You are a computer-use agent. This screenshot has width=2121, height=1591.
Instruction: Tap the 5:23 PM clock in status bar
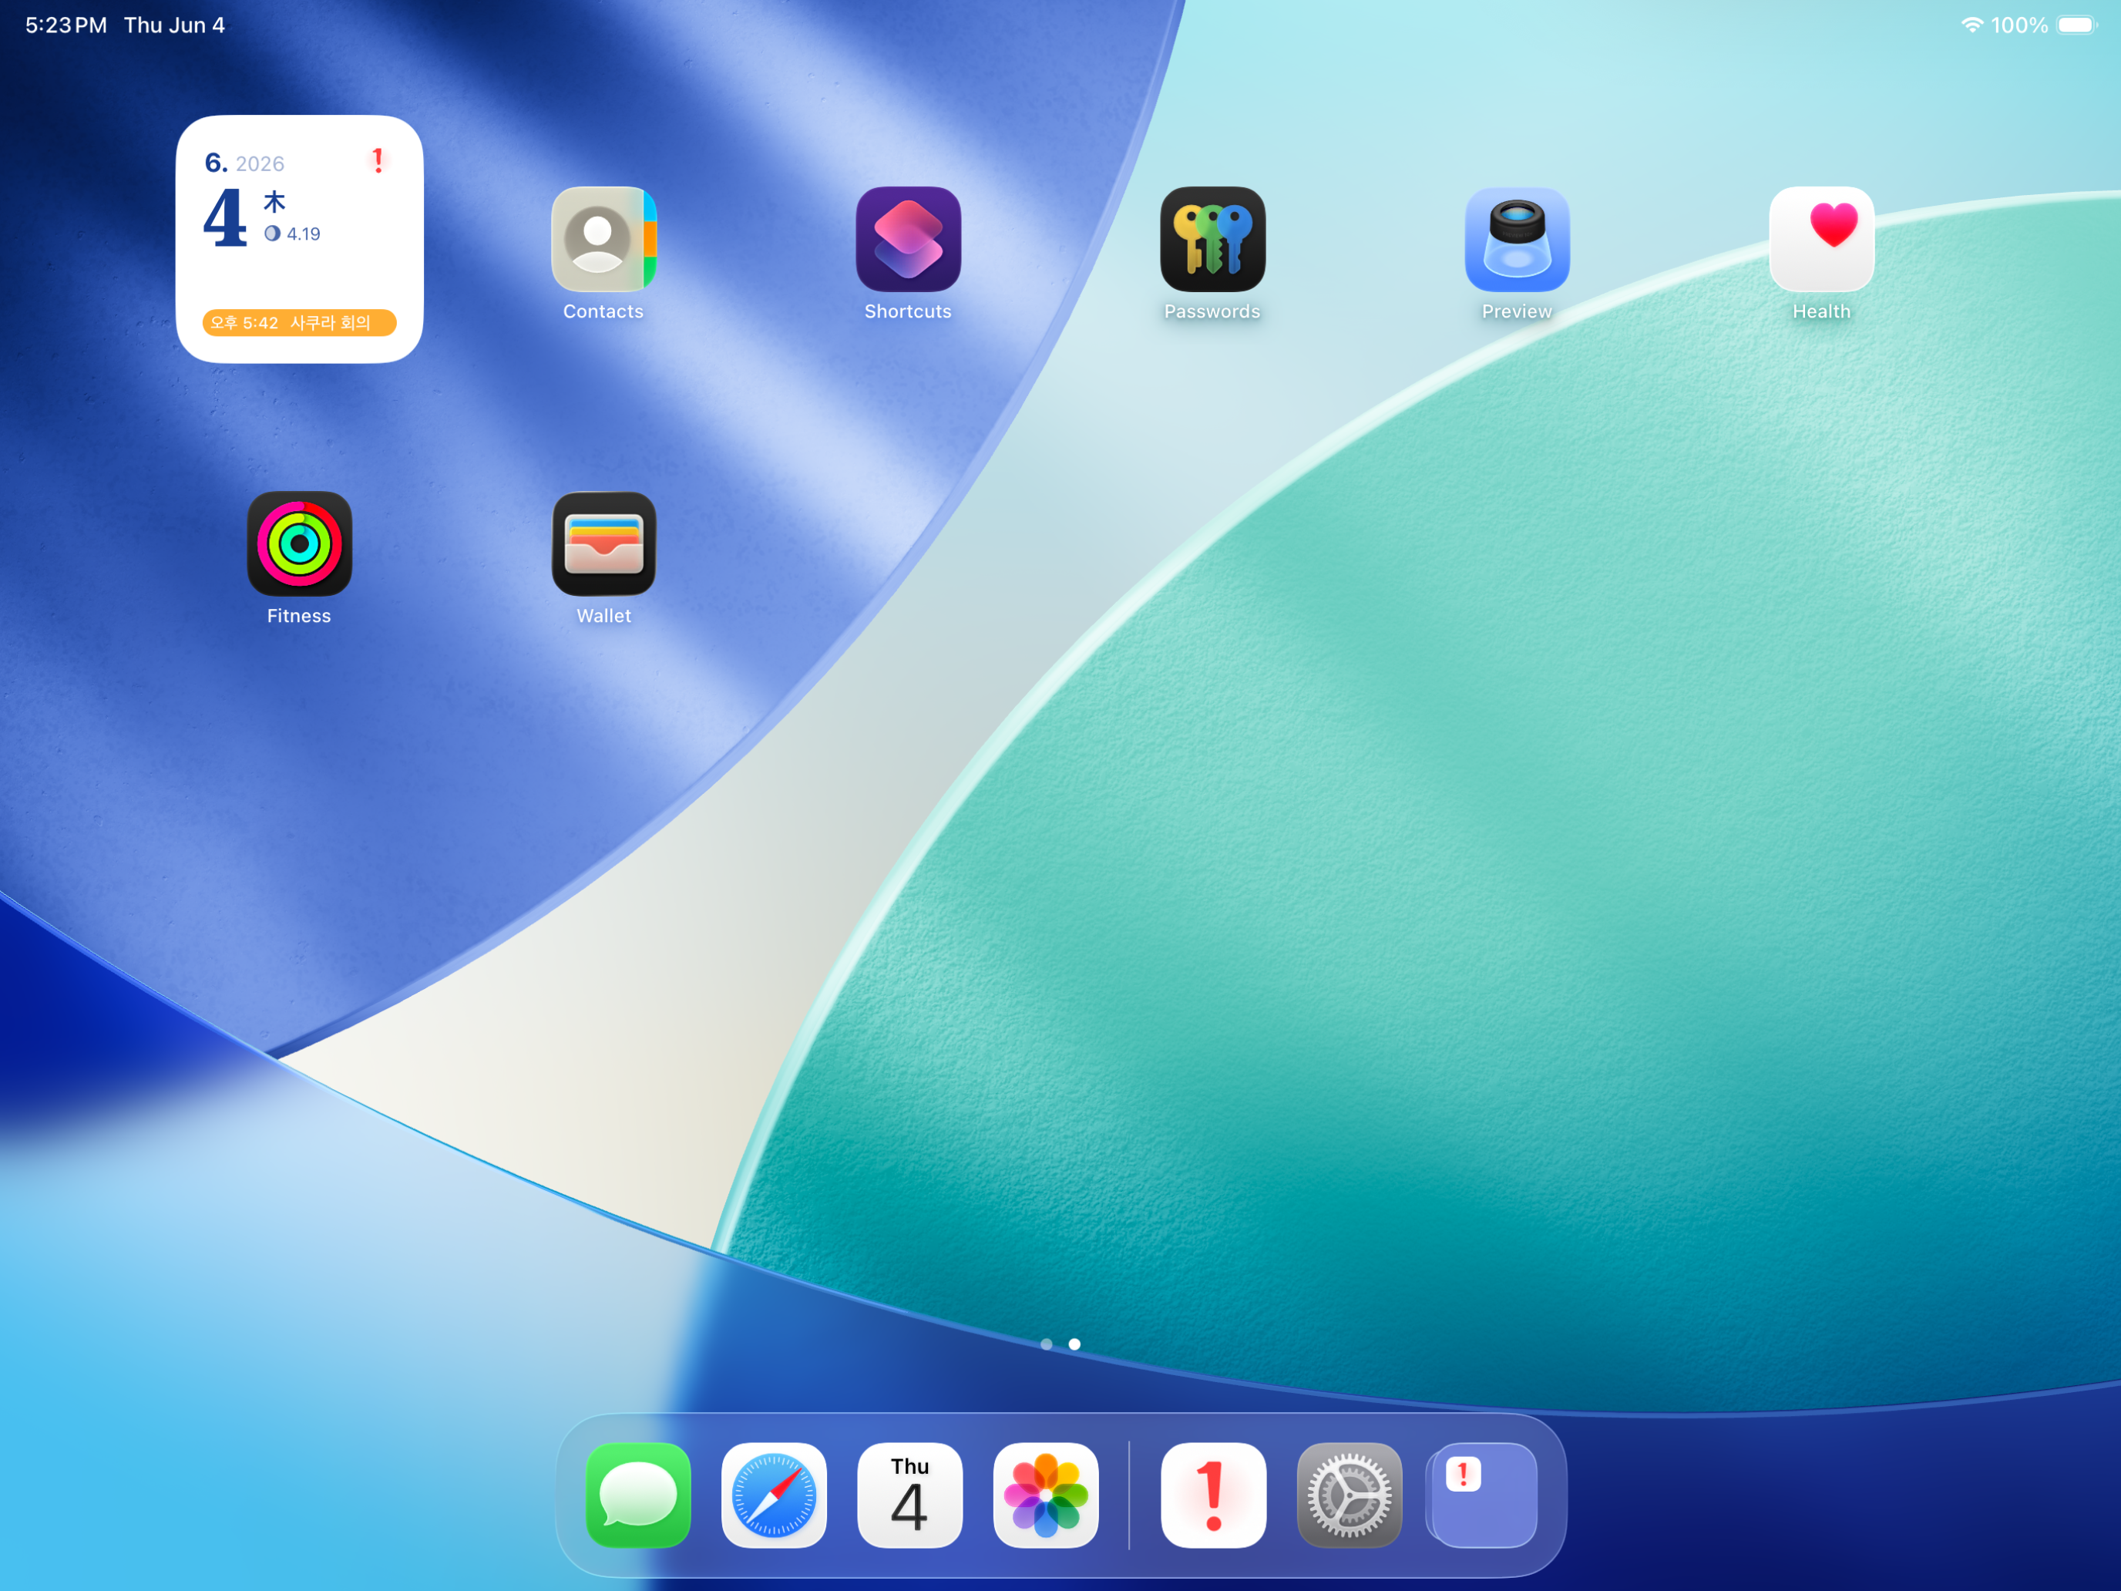[66, 25]
